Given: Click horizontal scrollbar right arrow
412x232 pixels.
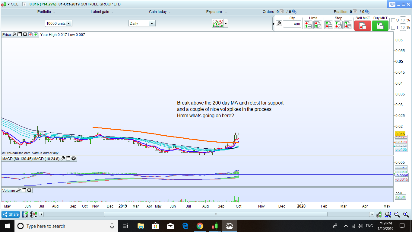Looking at the screenshot, I should tap(372, 214).
